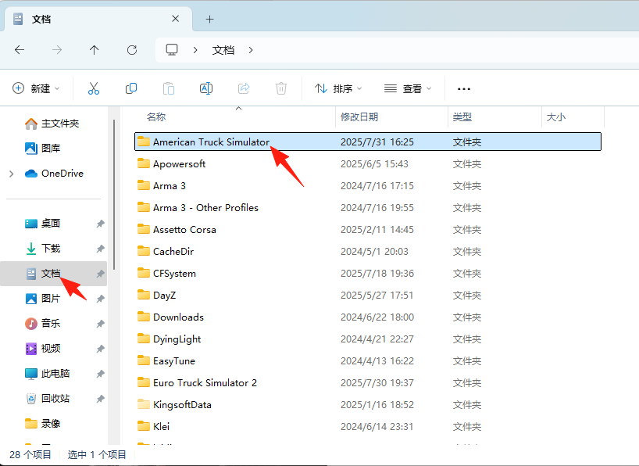Unpin 图片 using its pin icon
639x466 pixels.
[x=100, y=299]
